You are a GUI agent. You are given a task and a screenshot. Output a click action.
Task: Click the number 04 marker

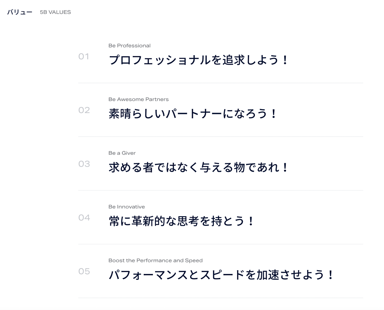click(x=84, y=217)
